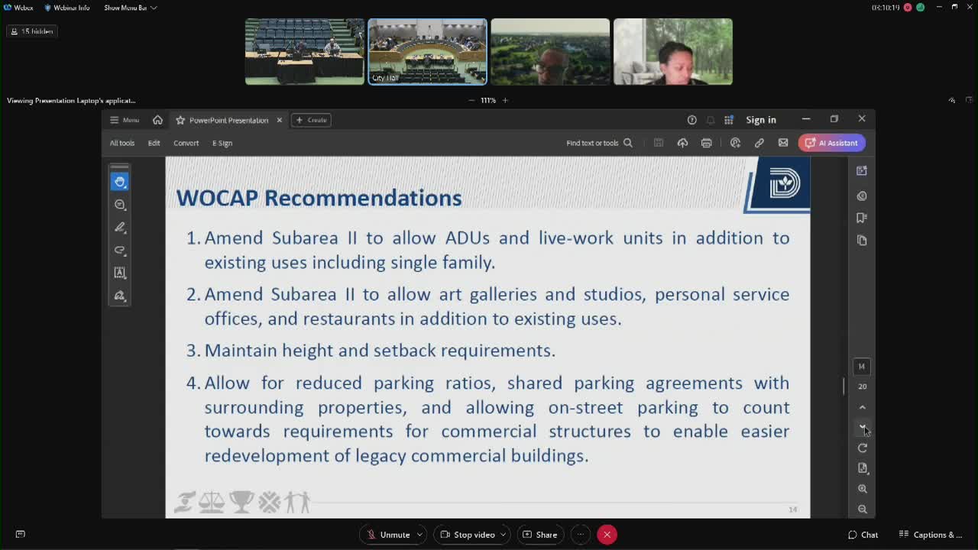Viewport: 978px width, 550px height.
Task: Select the City Hall video thumbnail
Action: coord(427,51)
